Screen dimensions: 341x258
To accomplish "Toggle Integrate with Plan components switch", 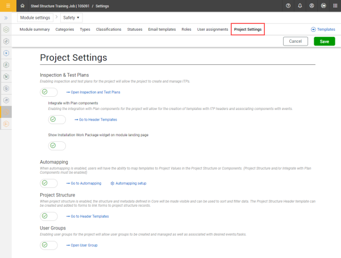I will click(x=57, y=120).
